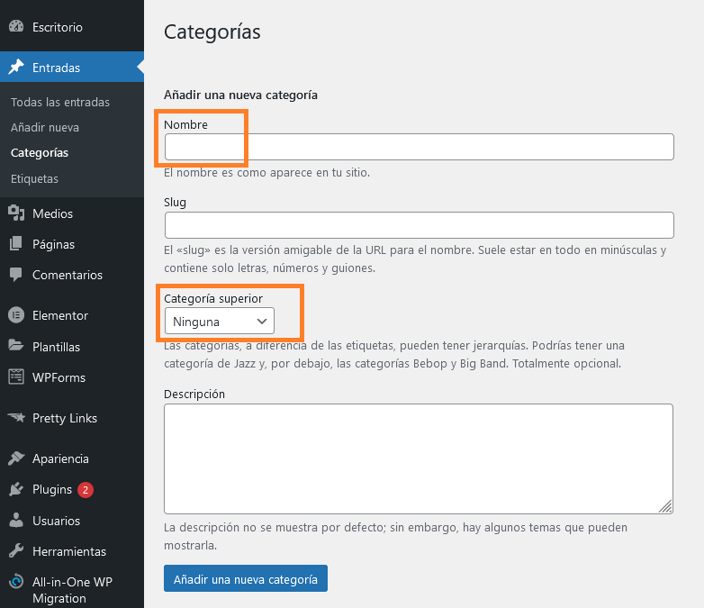Open Todas las entradas submenu item

pos(60,102)
